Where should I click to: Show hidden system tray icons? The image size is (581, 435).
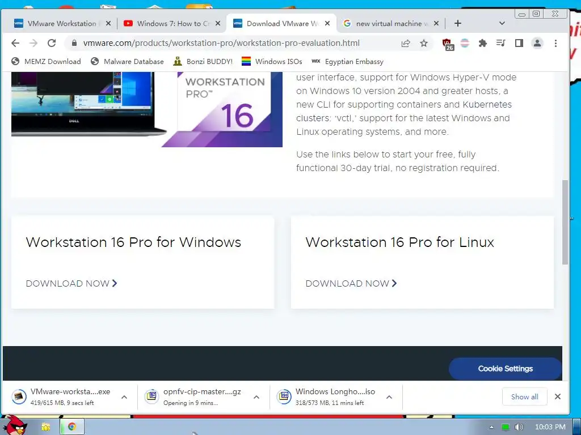click(x=491, y=427)
